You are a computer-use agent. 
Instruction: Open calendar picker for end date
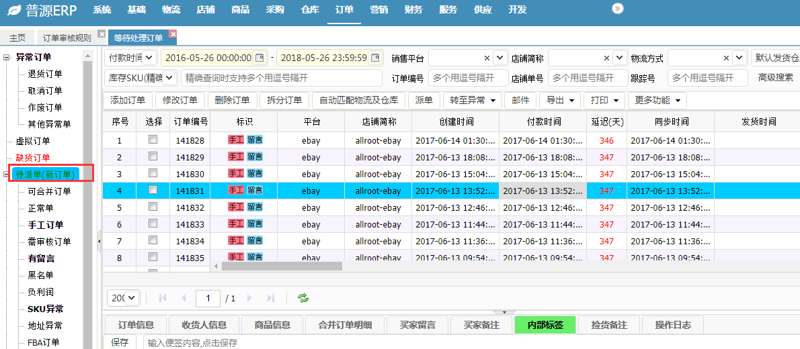coord(375,58)
